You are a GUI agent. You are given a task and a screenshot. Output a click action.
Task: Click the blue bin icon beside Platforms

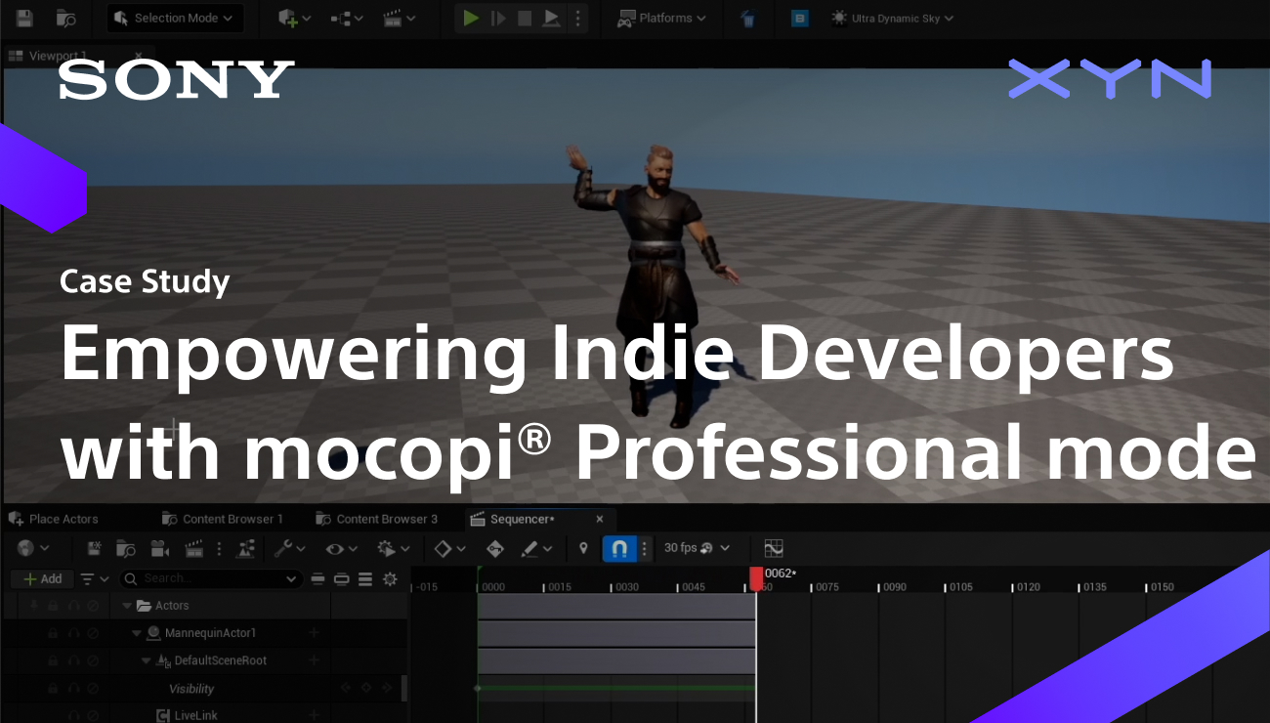[747, 18]
